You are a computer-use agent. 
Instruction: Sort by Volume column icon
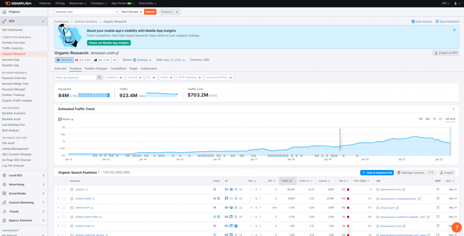click(330, 181)
